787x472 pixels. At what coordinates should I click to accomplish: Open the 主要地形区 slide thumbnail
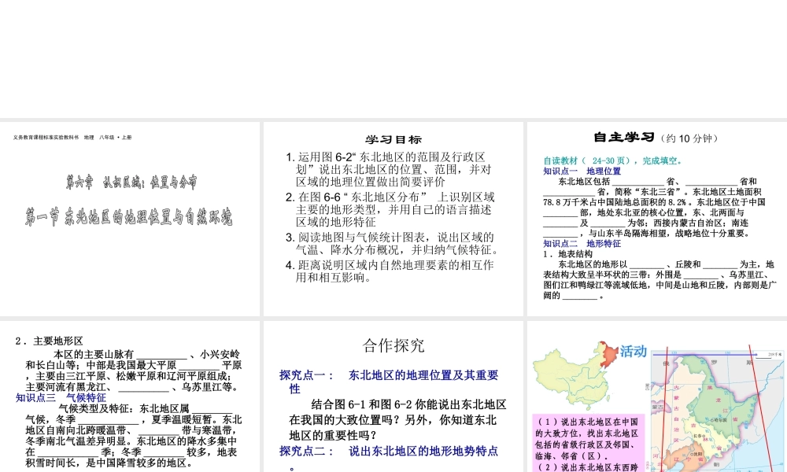coord(130,396)
